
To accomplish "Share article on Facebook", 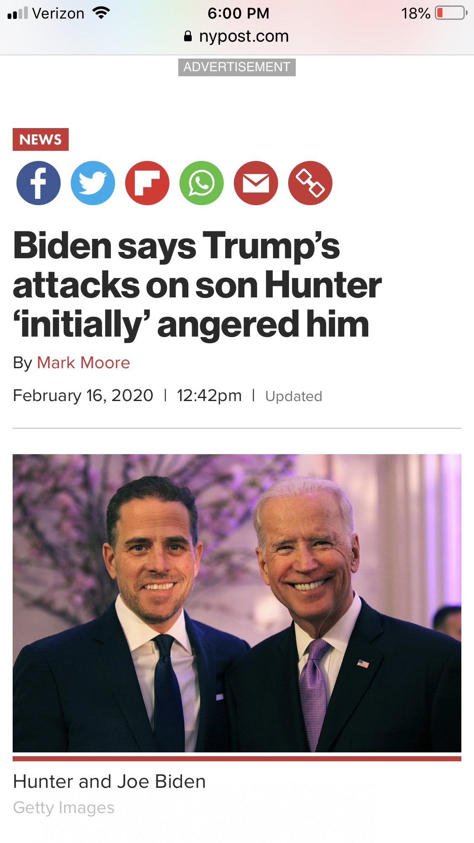I will tap(38, 183).
